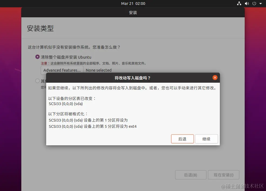Open the Advanced features... dialog

tap(62, 70)
